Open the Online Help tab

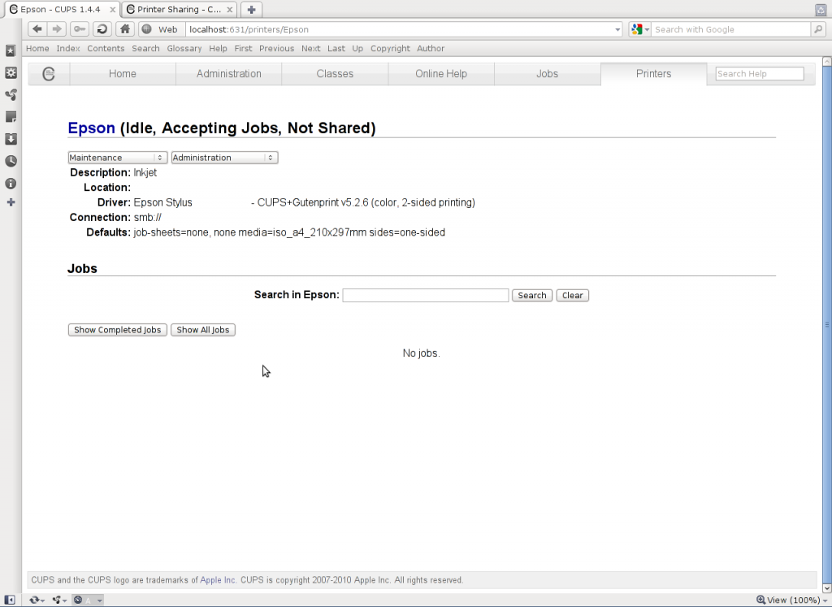coord(441,74)
